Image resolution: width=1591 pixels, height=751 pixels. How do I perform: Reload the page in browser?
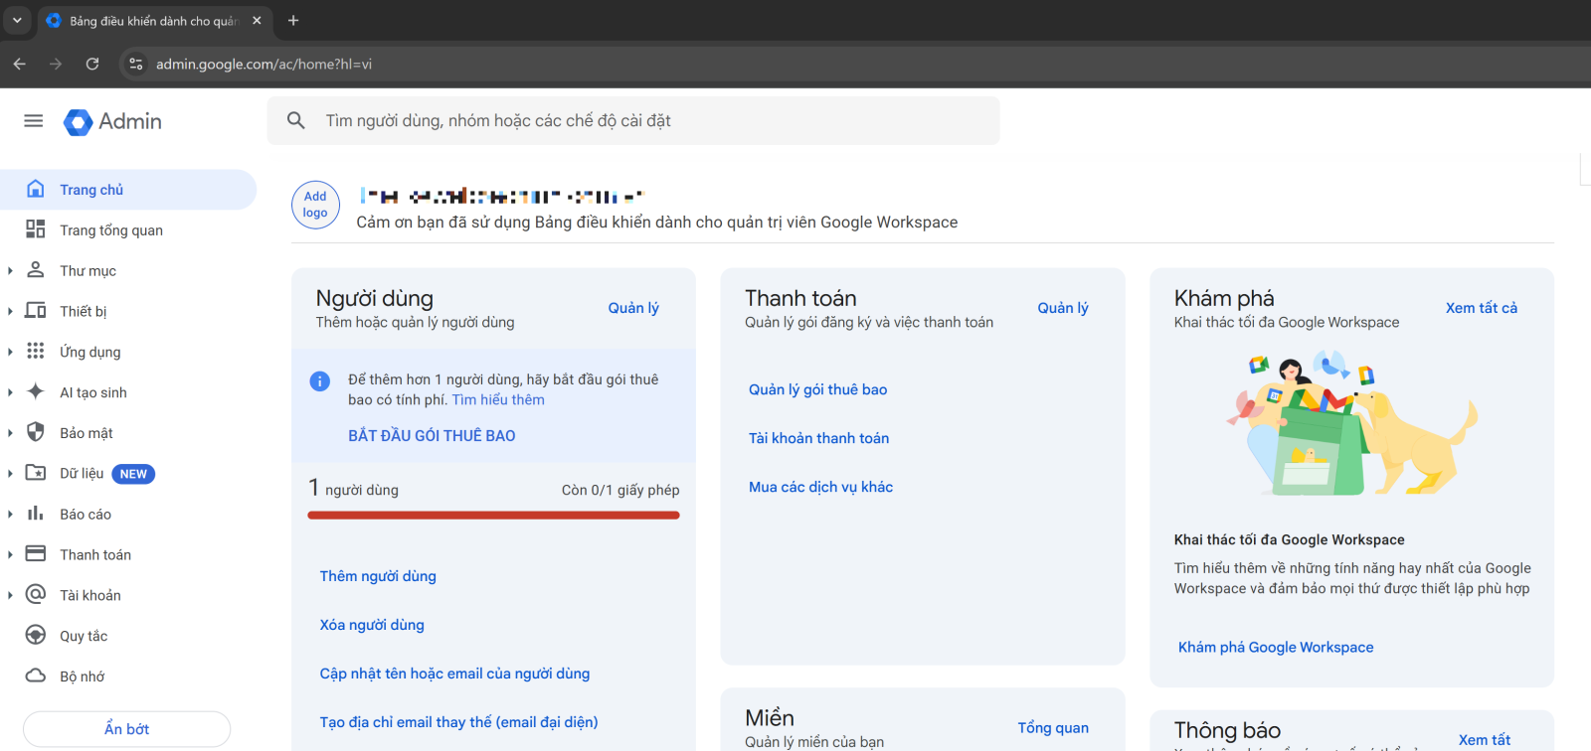coord(92,64)
